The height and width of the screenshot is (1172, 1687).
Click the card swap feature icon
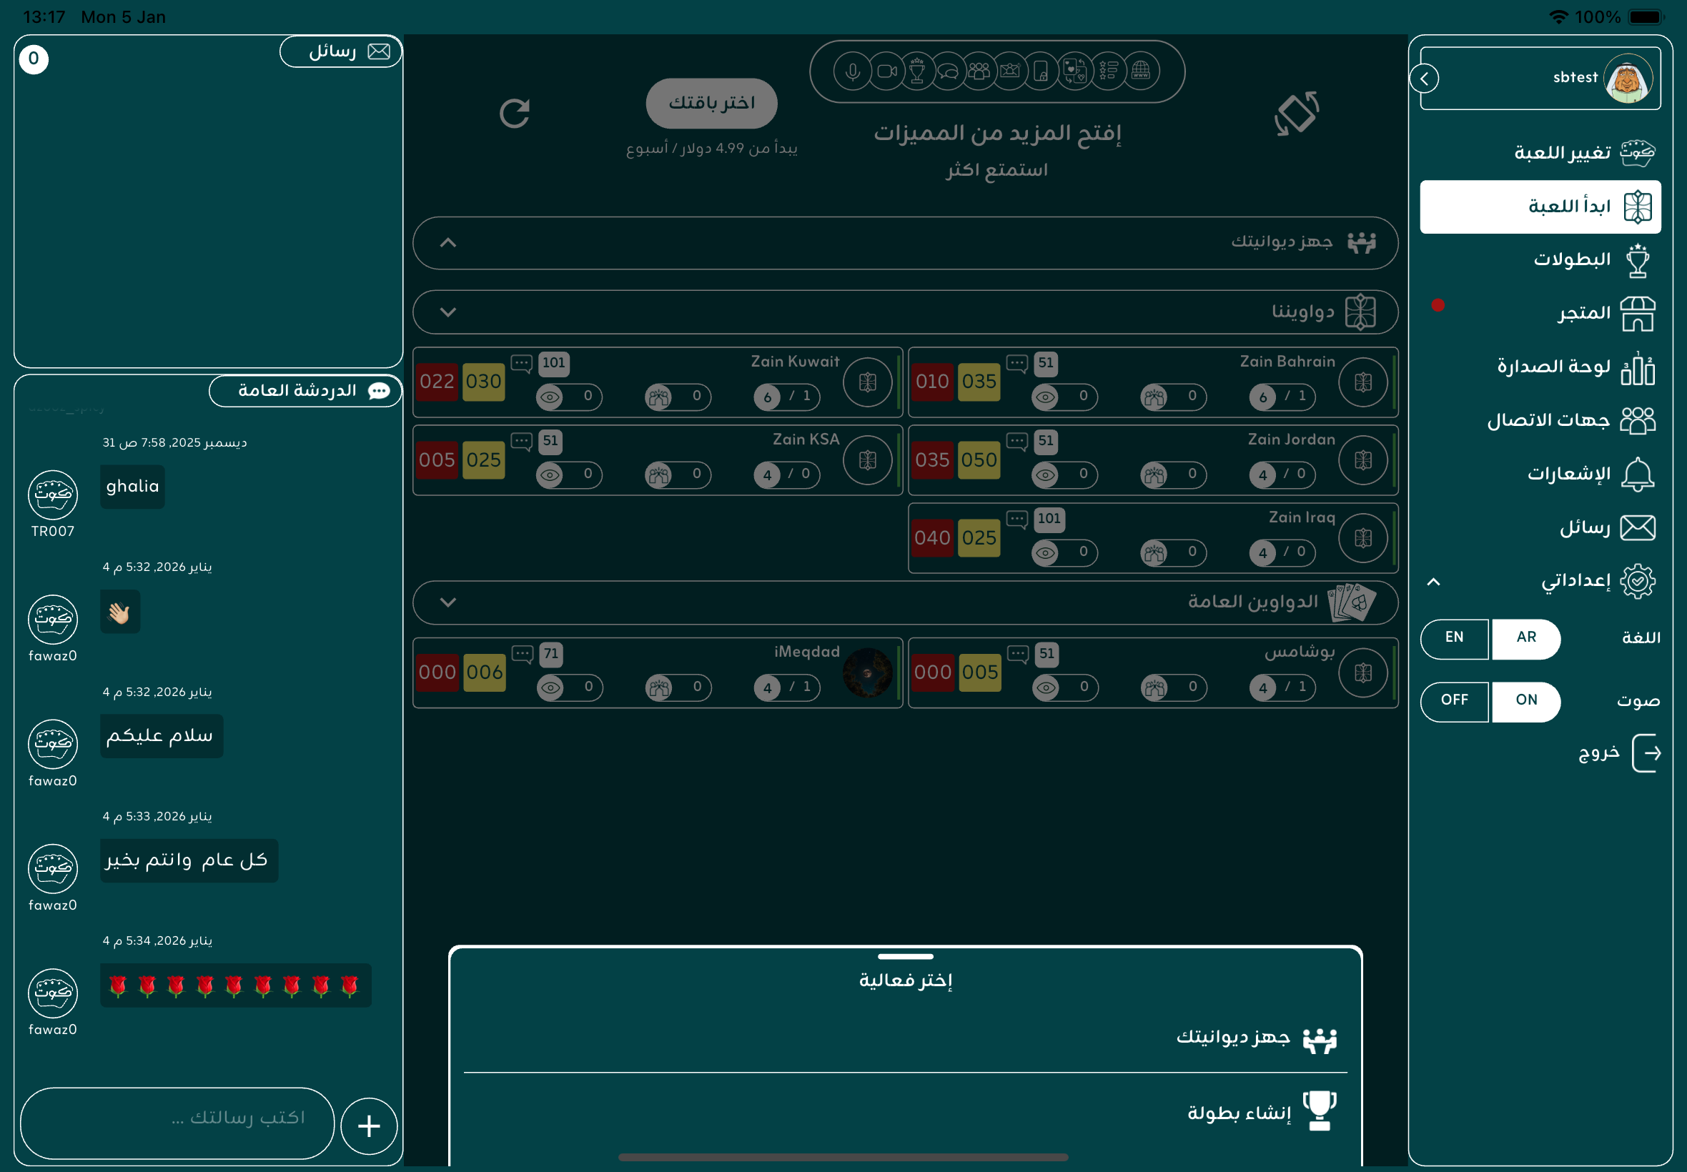coord(1074,71)
